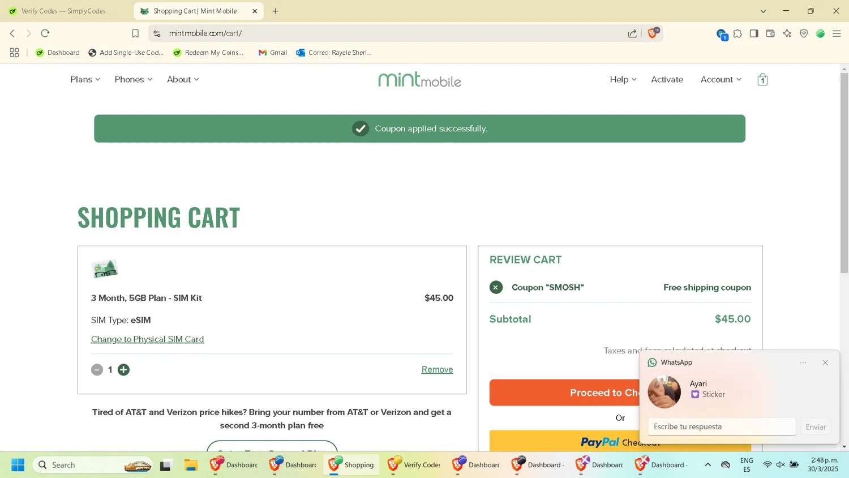This screenshot has height=478, width=849.
Task: Open the Leo AI sparkle icon
Action: [787, 33]
